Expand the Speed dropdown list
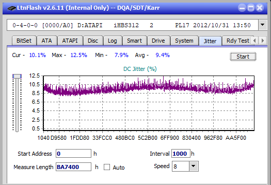This screenshot has width=271, height=185. (x=194, y=166)
